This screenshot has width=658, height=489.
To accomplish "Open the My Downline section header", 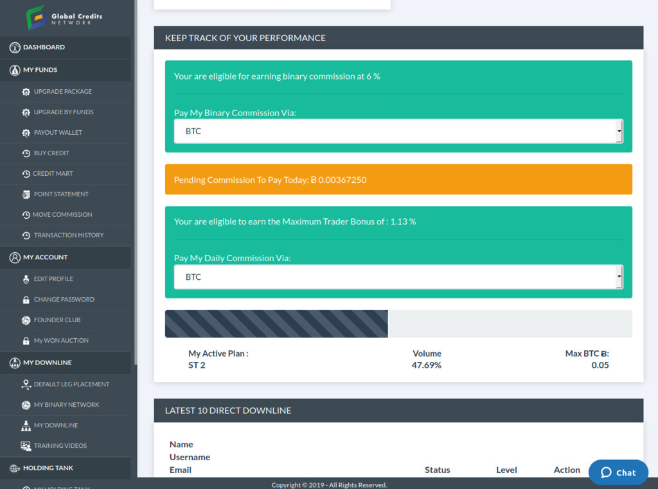I will pos(47,363).
